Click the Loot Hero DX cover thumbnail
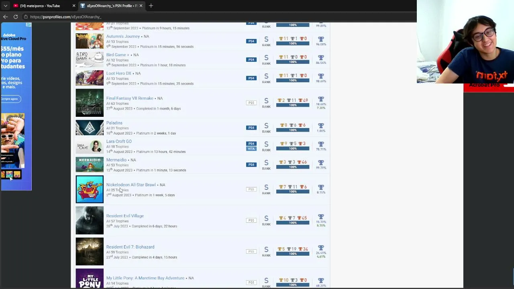514x289 pixels. [90, 78]
